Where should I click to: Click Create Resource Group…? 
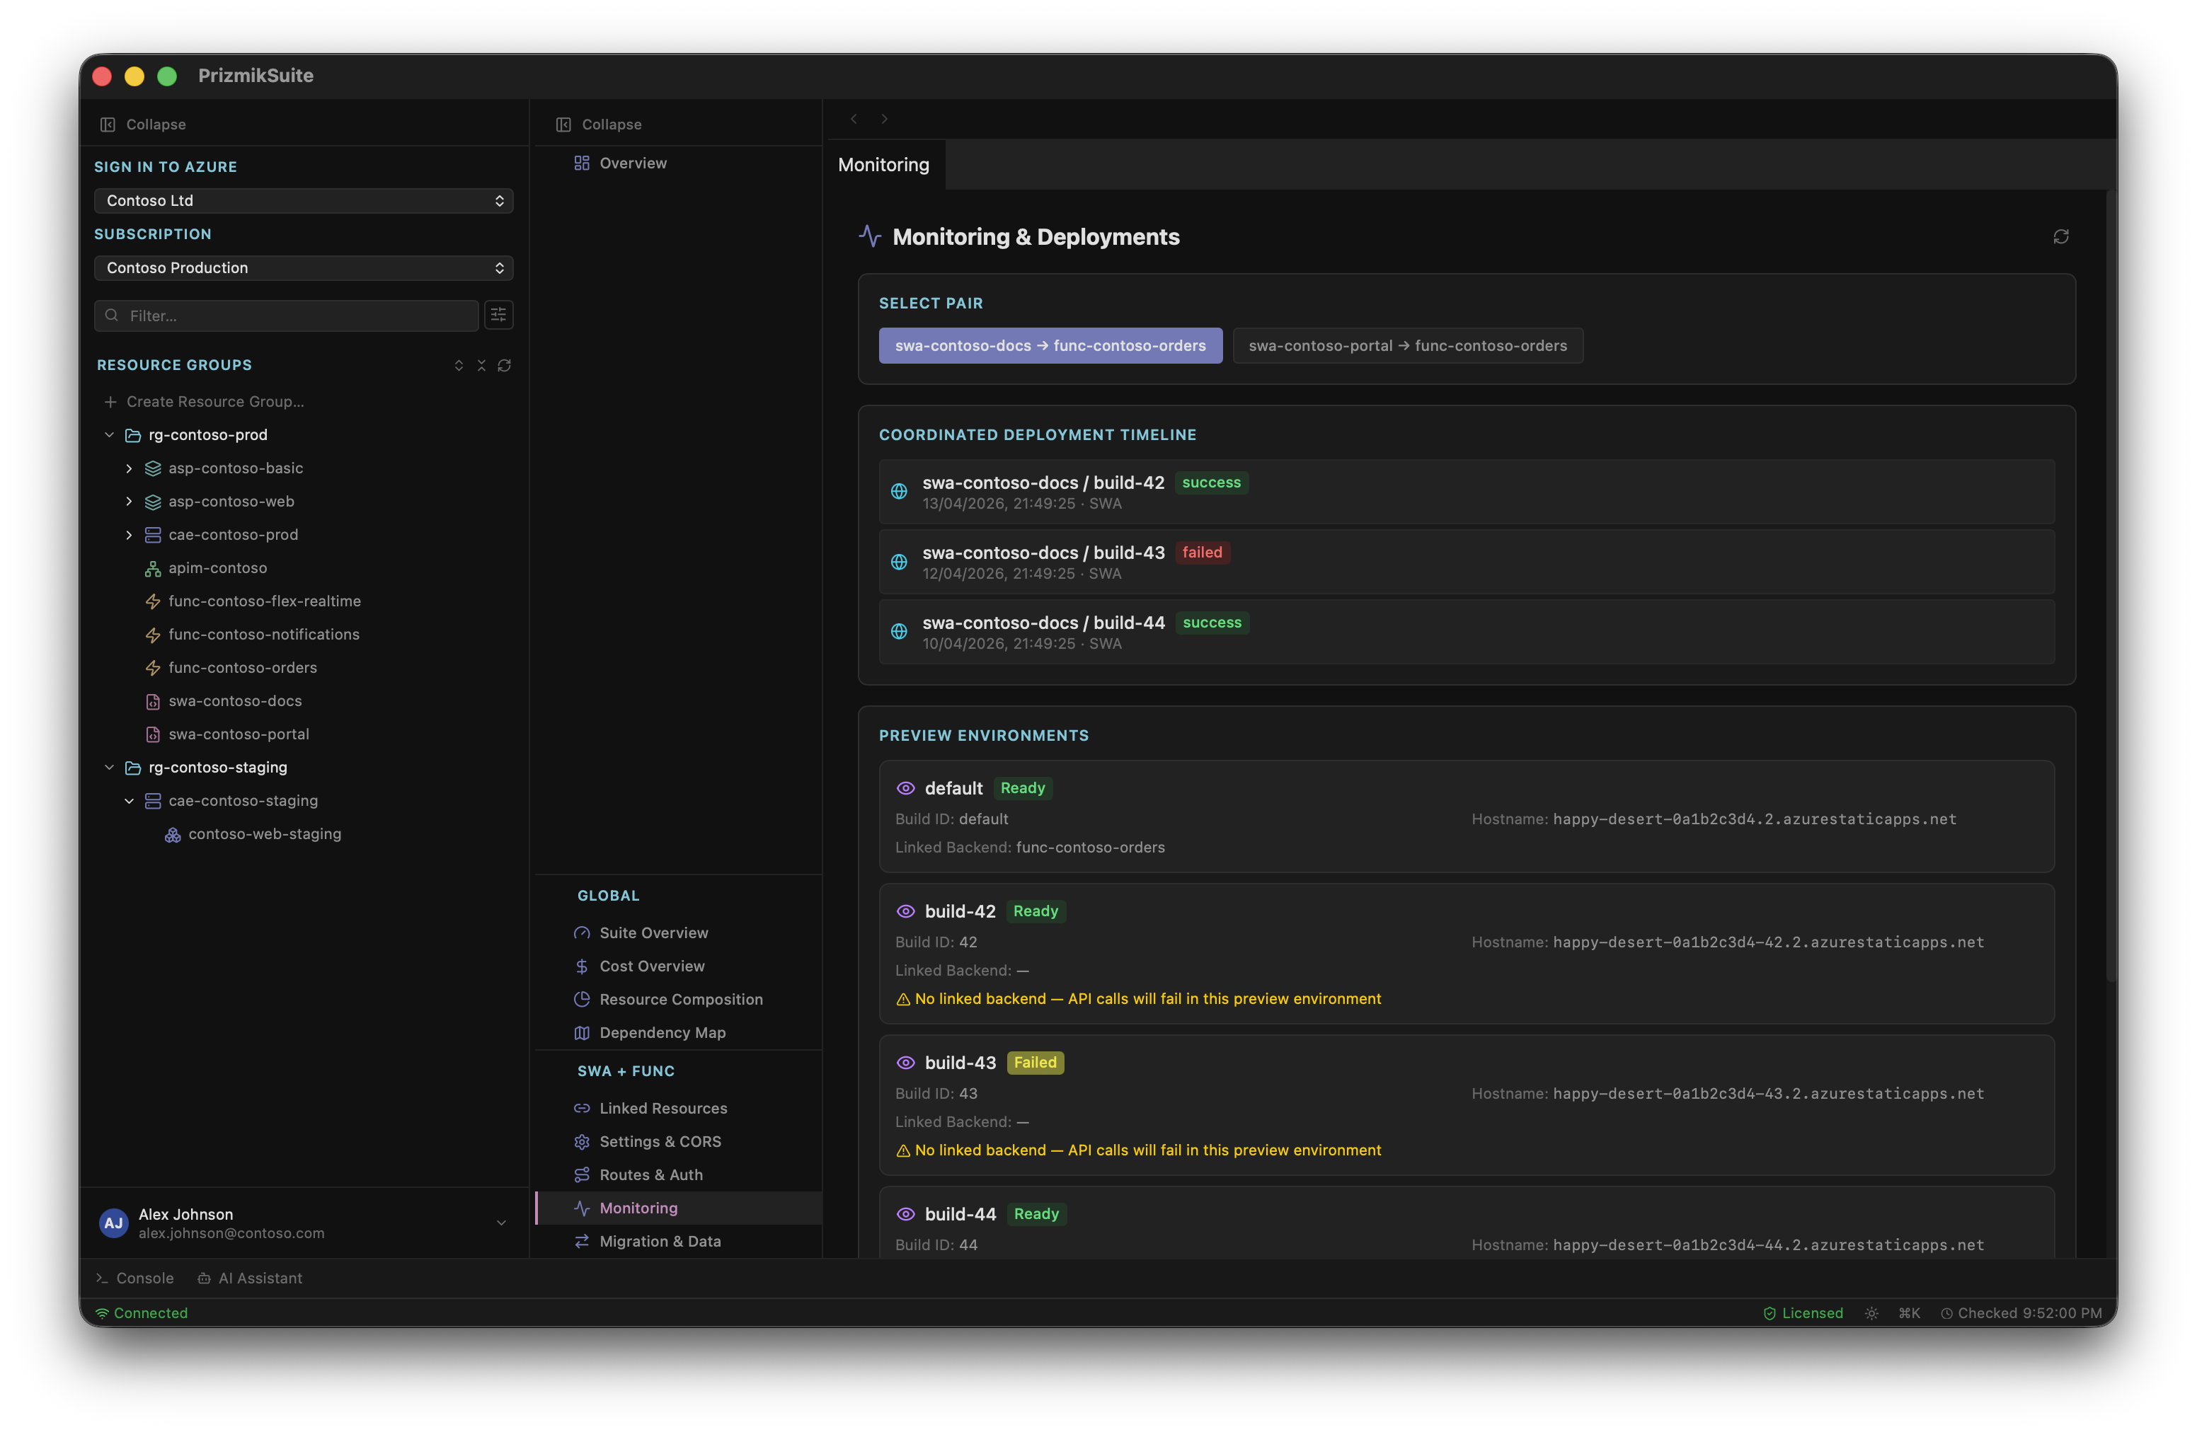tap(215, 401)
